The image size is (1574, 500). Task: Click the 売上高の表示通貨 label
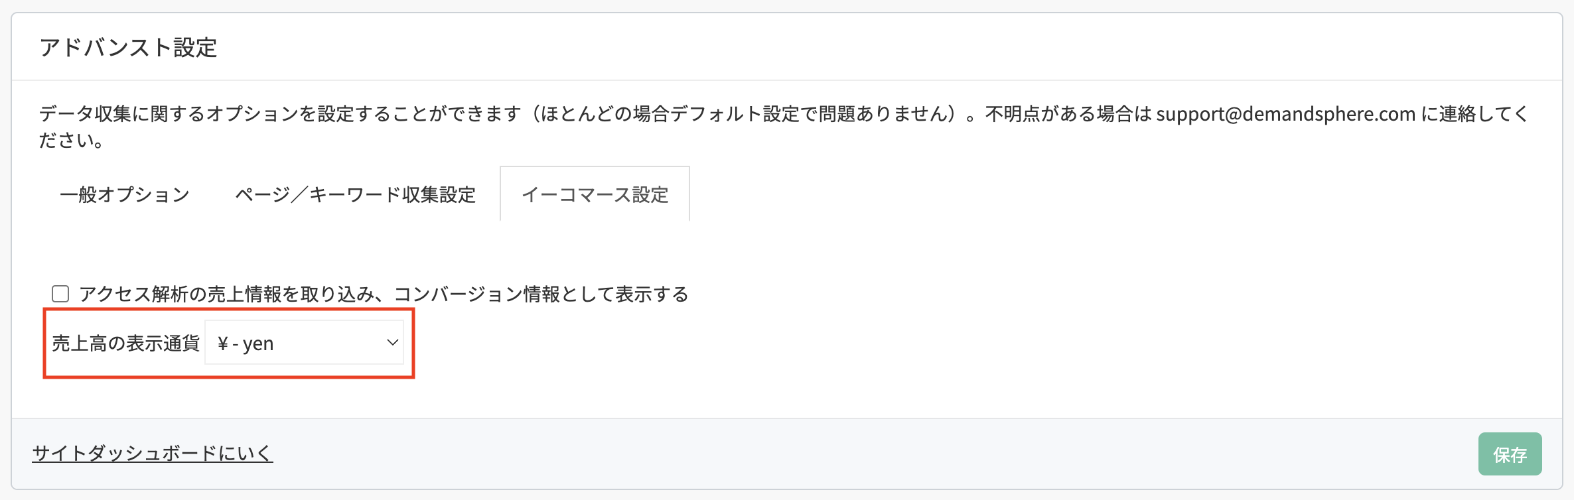(125, 344)
